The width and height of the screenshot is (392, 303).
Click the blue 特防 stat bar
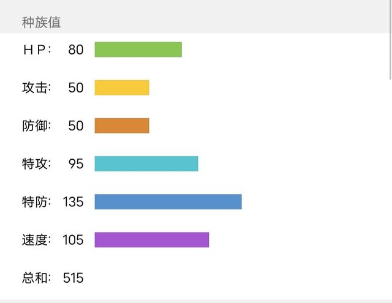coord(168,201)
